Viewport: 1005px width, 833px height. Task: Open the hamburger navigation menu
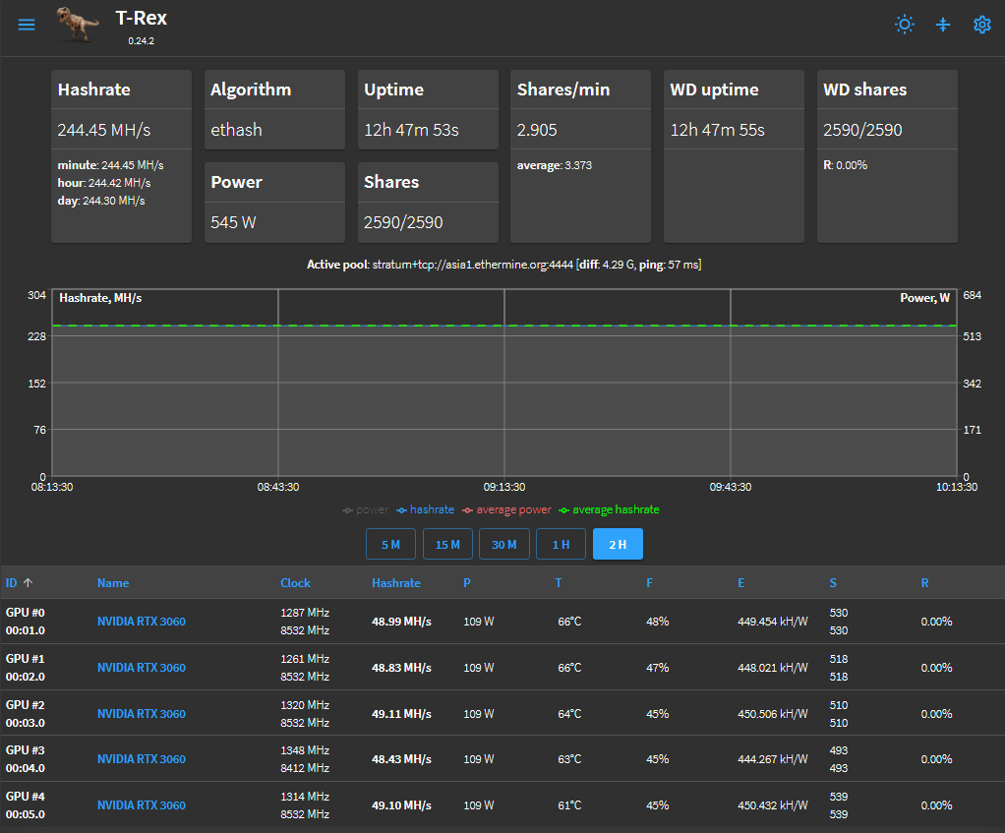point(27,25)
